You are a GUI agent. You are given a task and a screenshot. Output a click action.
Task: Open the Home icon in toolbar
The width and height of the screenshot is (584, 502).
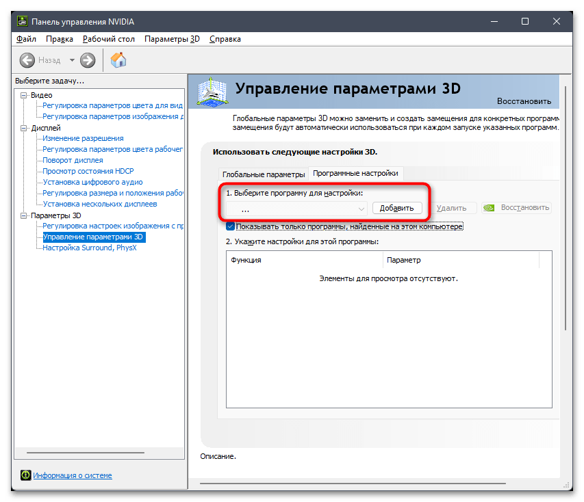click(118, 60)
